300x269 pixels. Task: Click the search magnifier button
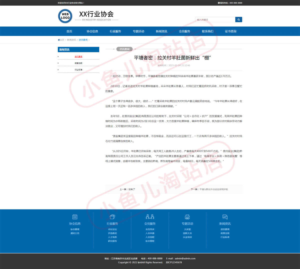(238, 19)
